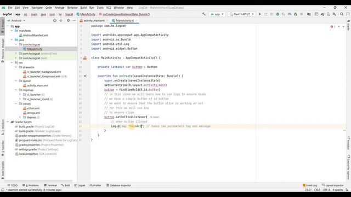Screen dimensions: 351x197
Task: Click the Select Opened File target icon
Action: pyautogui.click(x=55, y=21)
